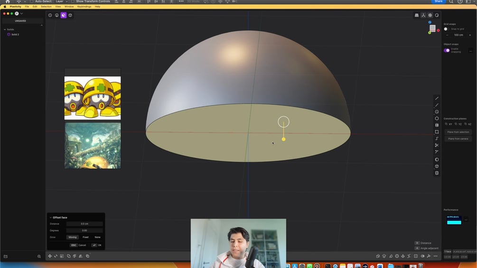Screen dimensions: 477x268
Task: Open the dropdown chevron next to Plasticity logo
Action: (22, 14)
